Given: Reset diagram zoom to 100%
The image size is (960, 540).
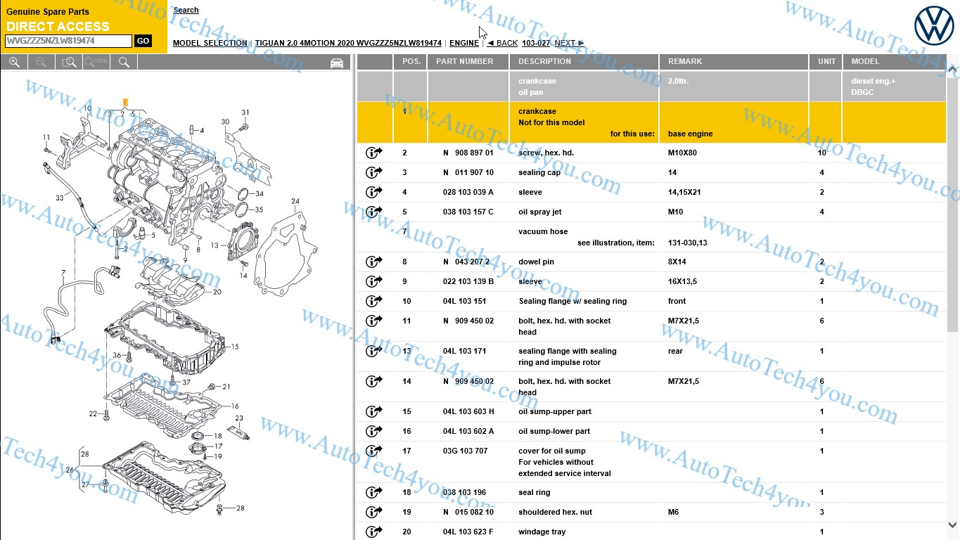Looking at the screenshot, I should click(96, 63).
